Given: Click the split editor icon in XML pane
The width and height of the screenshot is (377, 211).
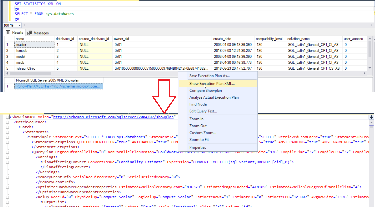Looking at the screenshot, I should 371,117.
